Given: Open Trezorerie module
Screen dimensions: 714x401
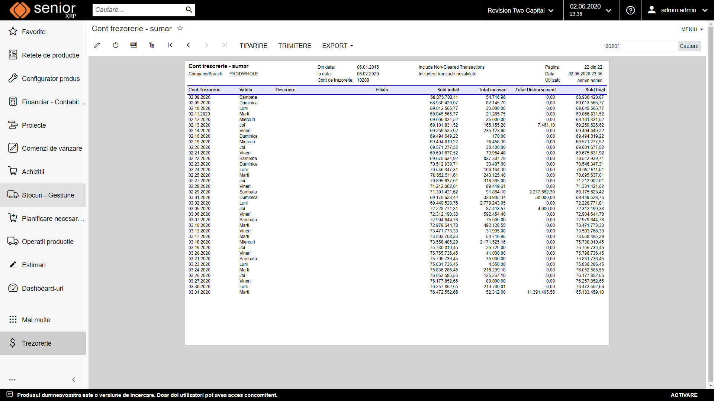Looking at the screenshot, I should point(43,343).
